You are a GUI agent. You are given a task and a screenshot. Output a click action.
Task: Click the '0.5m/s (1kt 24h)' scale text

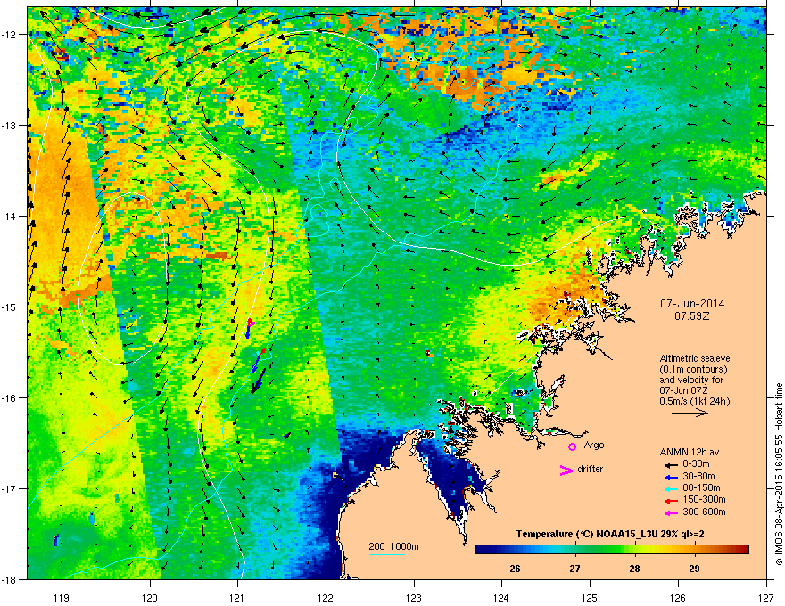coord(694,401)
